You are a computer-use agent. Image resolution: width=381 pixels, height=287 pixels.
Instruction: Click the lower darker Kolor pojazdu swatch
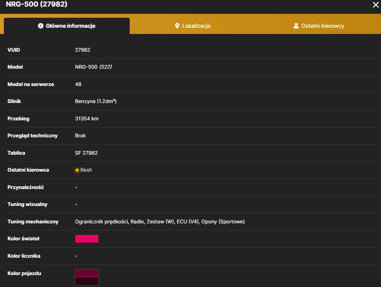[87, 281]
